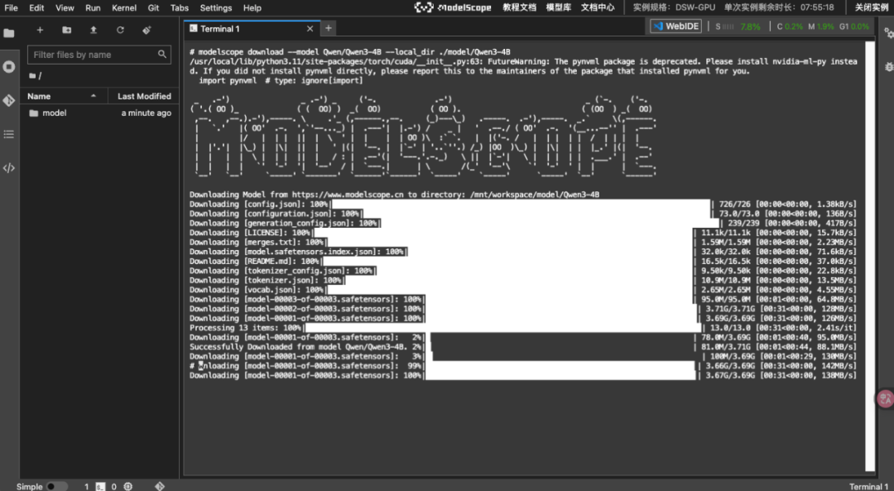Open the Run menu
Viewport: 894px width, 491px height.
tap(93, 8)
